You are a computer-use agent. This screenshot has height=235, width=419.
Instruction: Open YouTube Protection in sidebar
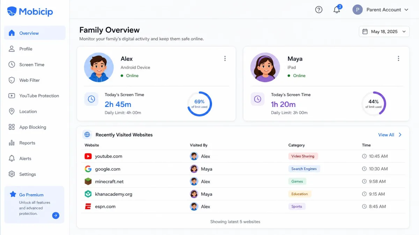[35, 96]
